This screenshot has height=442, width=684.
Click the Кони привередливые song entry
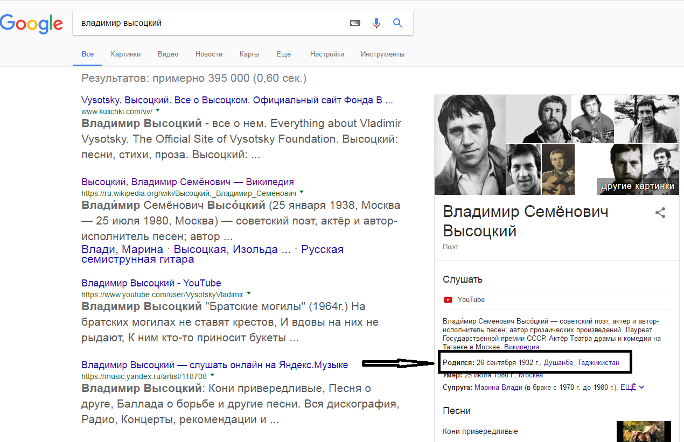(480, 431)
